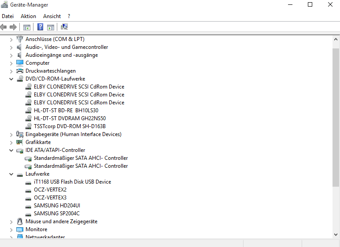The width and height of the screenshot is (340, 247).
Task: Click the disc drive icon beside DVD/CD-ROM-Laufwerke
Action: (x=20, y=78)
